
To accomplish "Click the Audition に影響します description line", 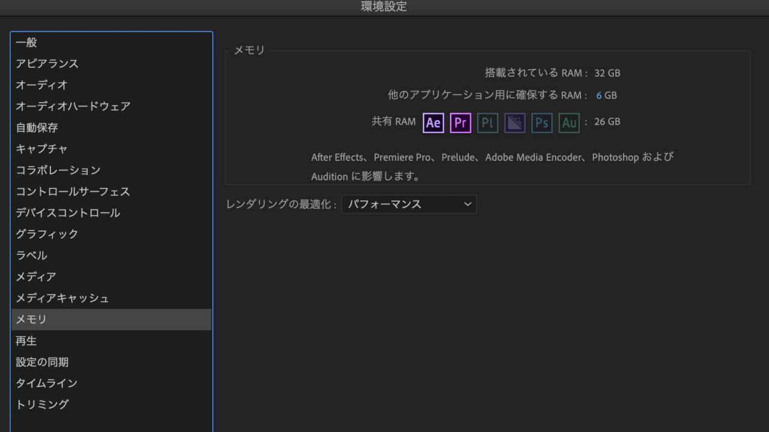I will 365,176.
